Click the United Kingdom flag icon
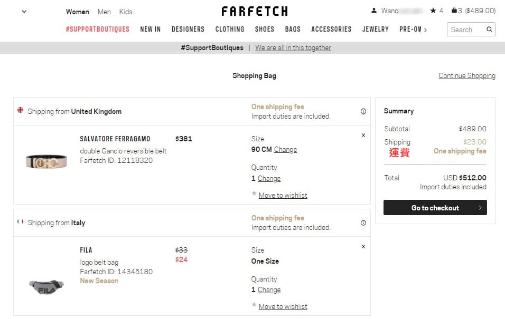 20,111
